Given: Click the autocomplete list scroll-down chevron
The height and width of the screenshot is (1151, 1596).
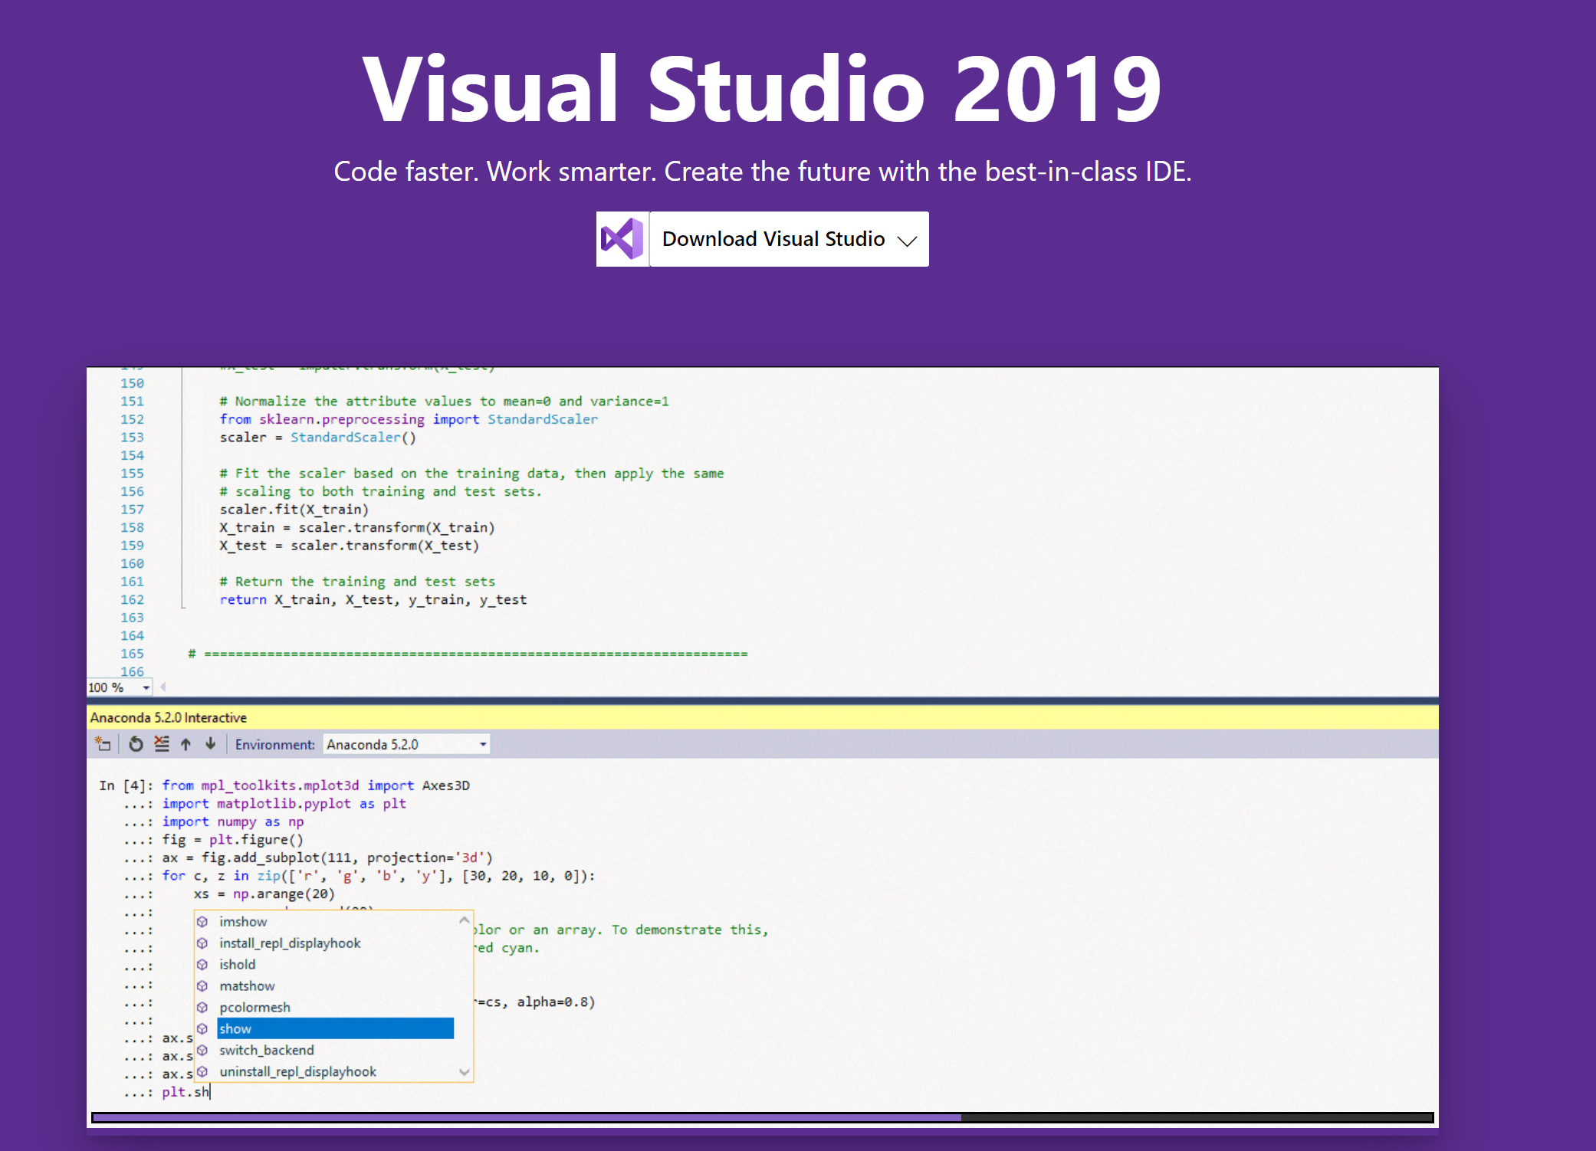Looking at the screenshot, I should 464,1072.
